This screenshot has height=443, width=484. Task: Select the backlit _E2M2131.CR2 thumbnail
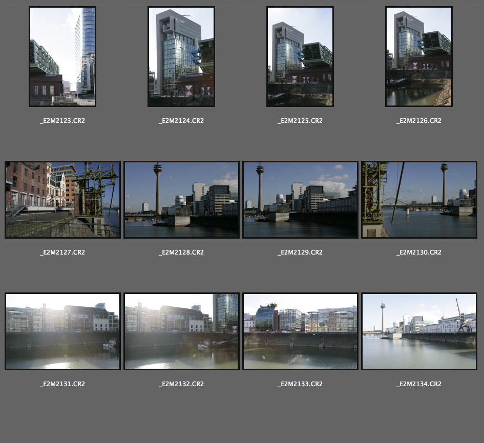point(62,331)
